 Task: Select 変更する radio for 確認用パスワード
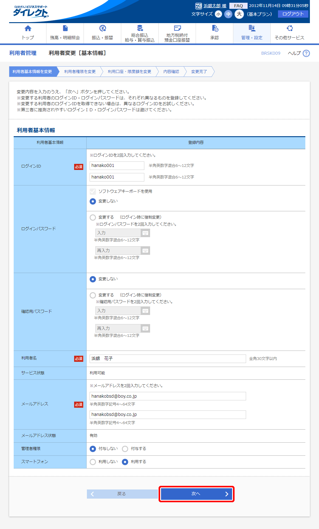coord(93,295)
